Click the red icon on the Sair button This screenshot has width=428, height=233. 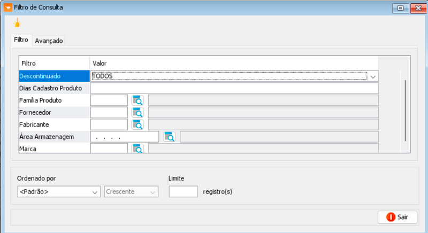click(391, 217)
